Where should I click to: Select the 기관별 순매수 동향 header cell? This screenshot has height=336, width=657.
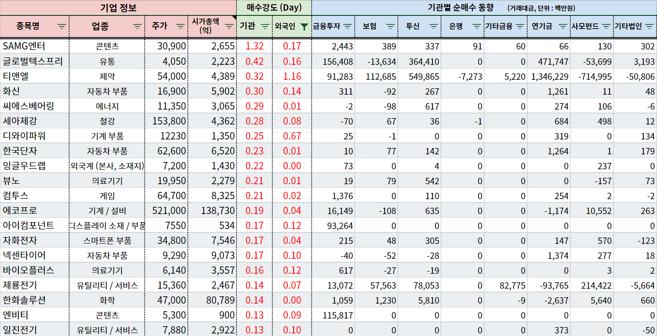pos(484,8)
